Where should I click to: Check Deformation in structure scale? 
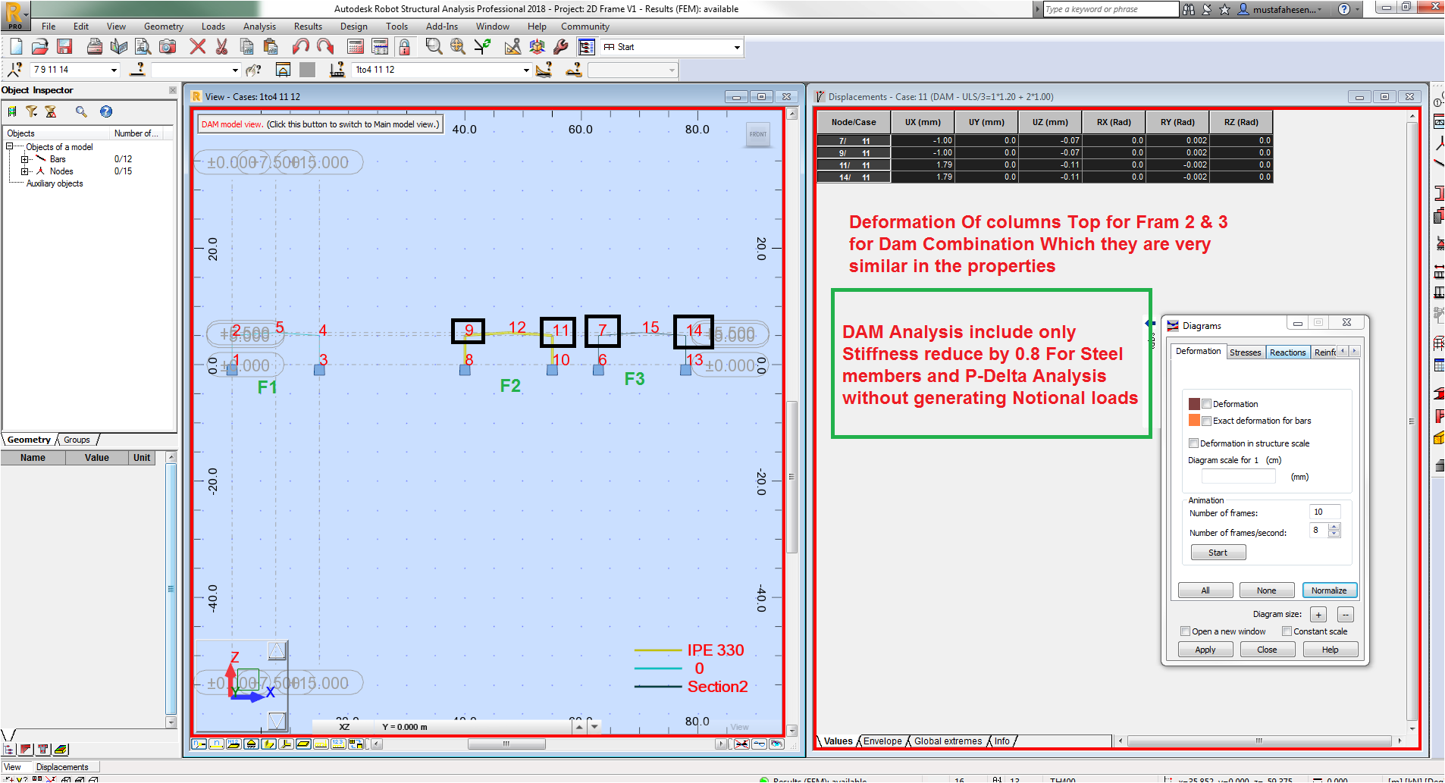[x=1194, y=443]
